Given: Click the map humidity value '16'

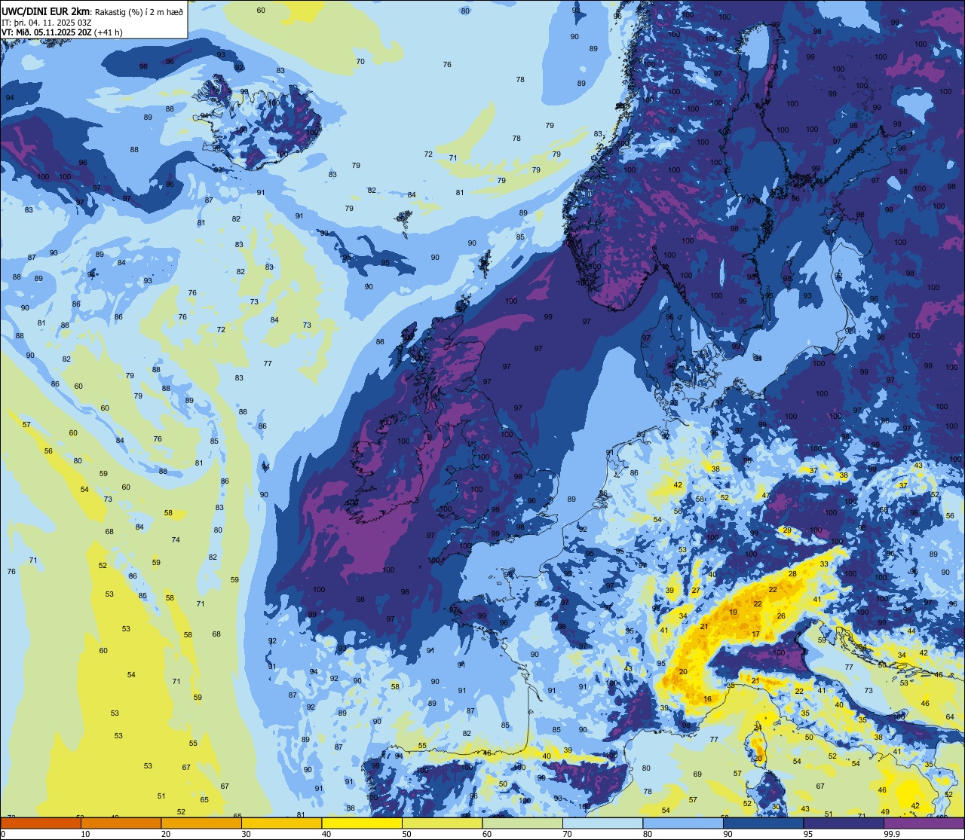Looking at the screenshot, I should [x=707, y=699].
